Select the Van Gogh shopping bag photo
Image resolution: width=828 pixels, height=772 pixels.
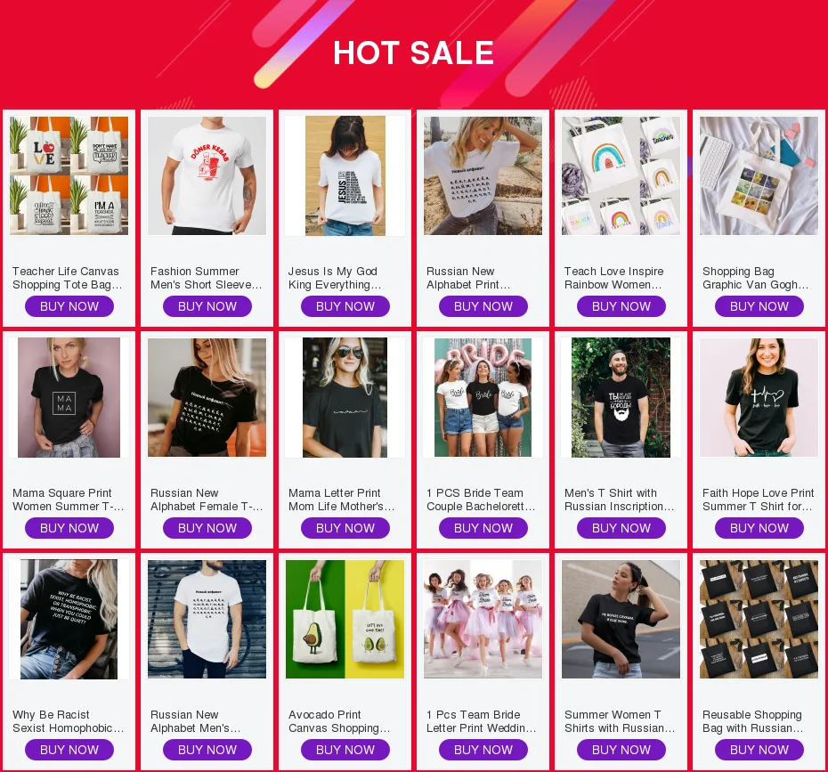759,175
